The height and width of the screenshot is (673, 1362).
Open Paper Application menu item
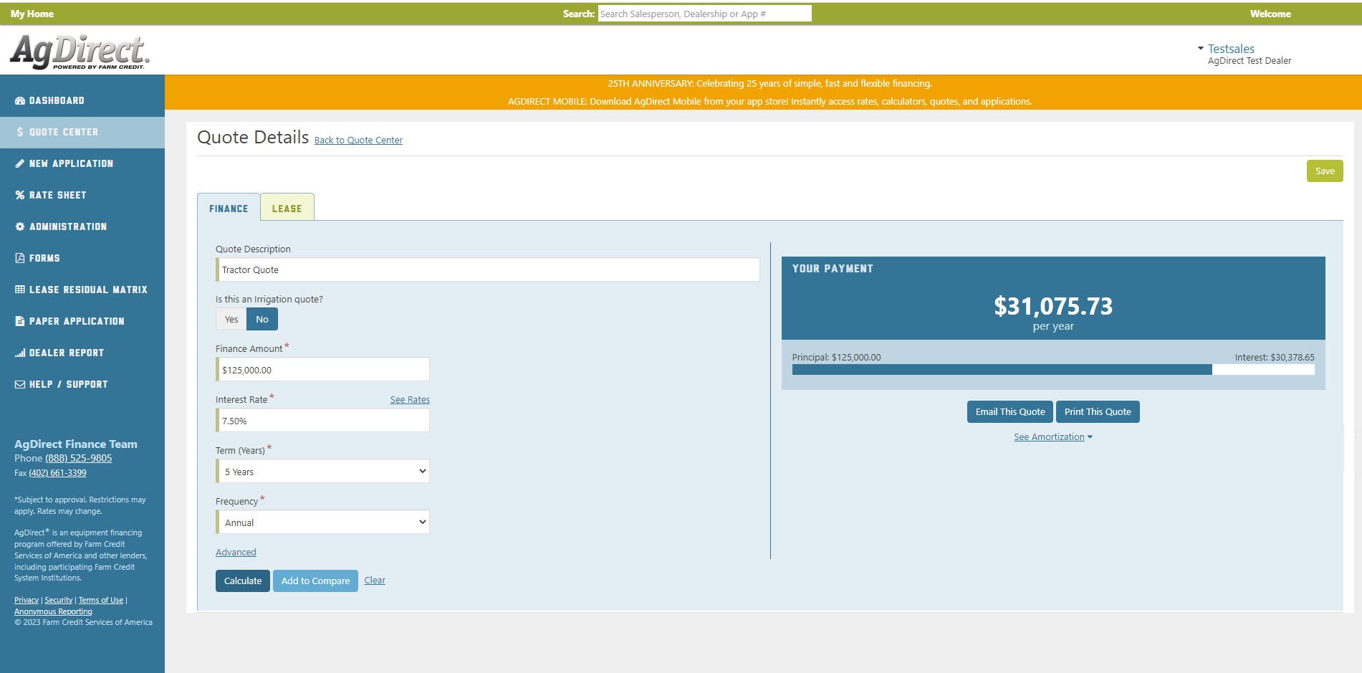[82, 322]
